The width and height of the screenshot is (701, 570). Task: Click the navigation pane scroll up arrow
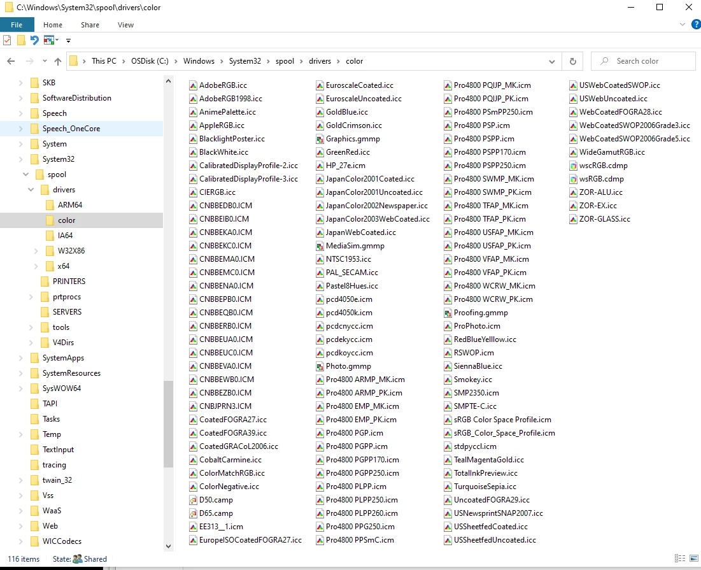pos(168,82)
